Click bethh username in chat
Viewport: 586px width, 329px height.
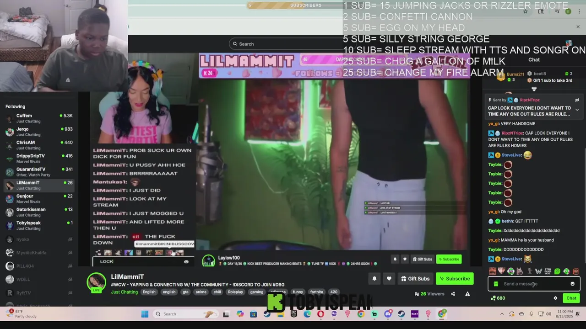point(508,221)
